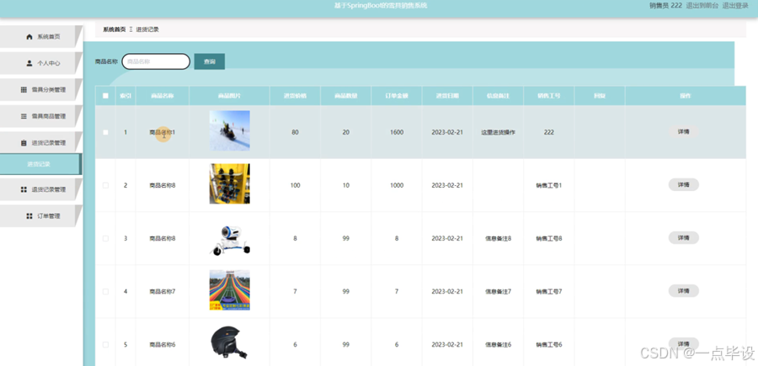Click the 销售工号 column header
Viewport: 758px width, 366px height.
click(548, 96)
